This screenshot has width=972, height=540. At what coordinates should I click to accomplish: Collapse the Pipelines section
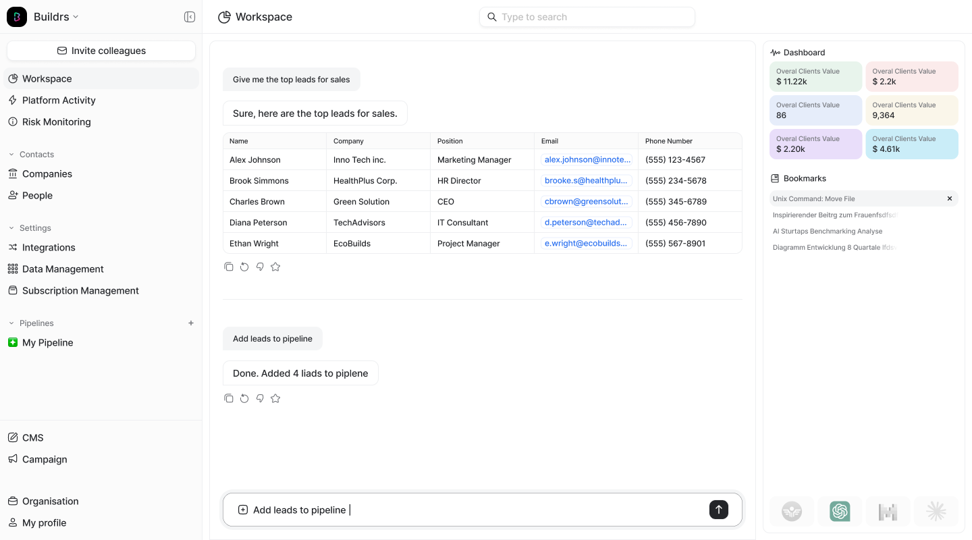pyautogui.click(x=13, y=323)
